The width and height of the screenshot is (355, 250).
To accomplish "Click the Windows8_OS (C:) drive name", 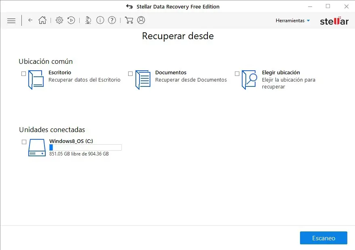I will pyautogui.click(x=71, y=141).
